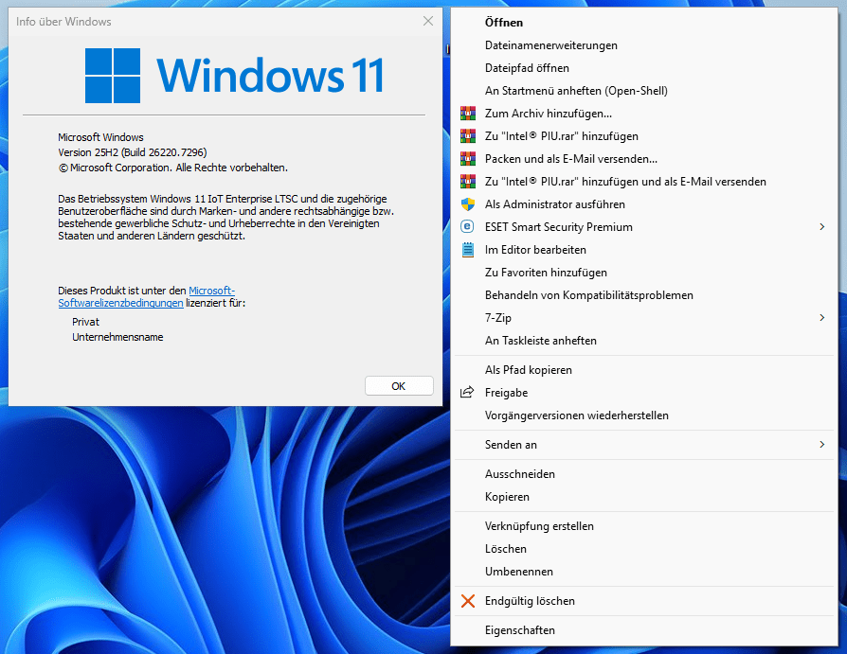Select Kopieren in context menu
The image size is (847, 654).
pyautogui.click(x=644, y=497)
